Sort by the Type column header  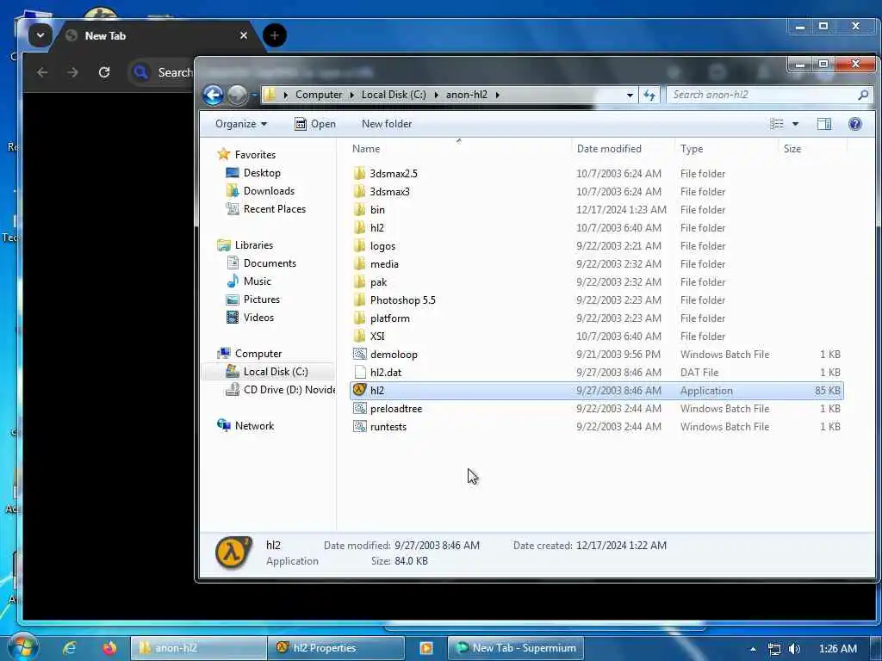(692, 149)
